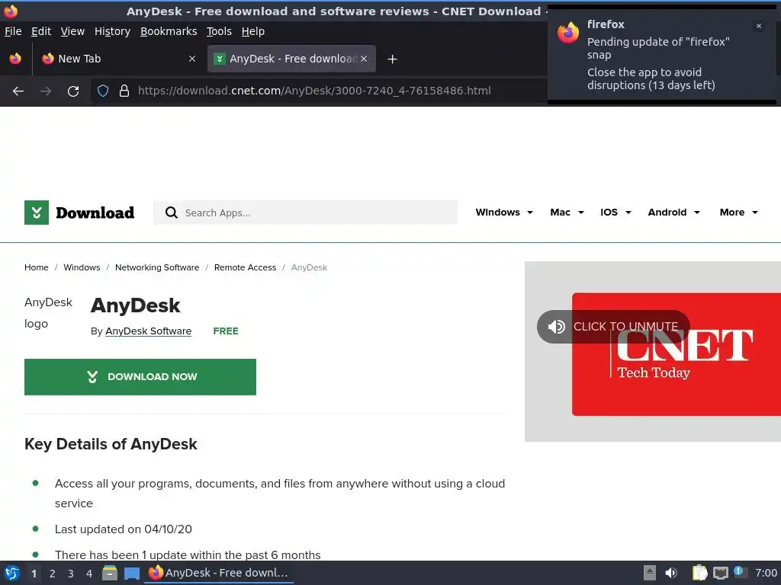Open the tracking protection shield icon
The height and width of the screenshot is (585, 781).
click(x=103, y=91)
